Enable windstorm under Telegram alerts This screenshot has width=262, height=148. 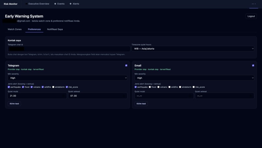point(53,87)
